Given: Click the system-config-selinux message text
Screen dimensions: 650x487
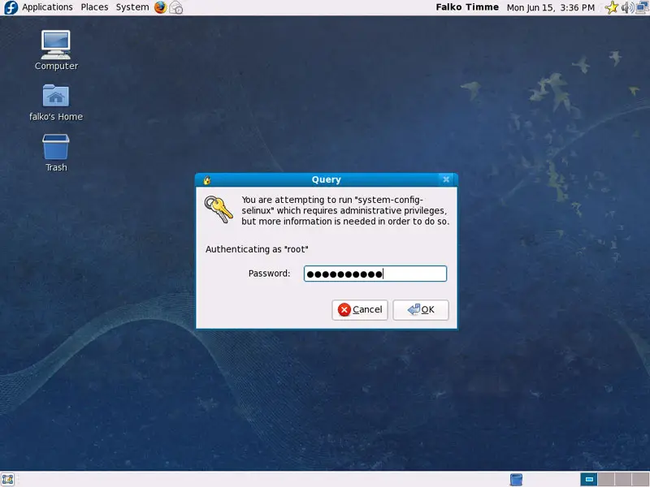Looking at the screenshot, I should click(x=345, y=210).
